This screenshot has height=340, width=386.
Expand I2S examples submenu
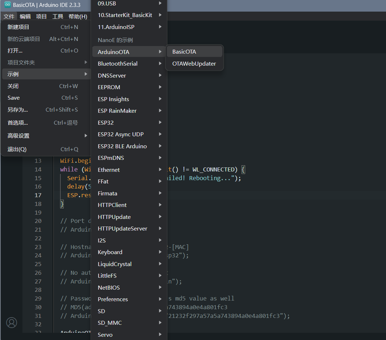[129, 240]
